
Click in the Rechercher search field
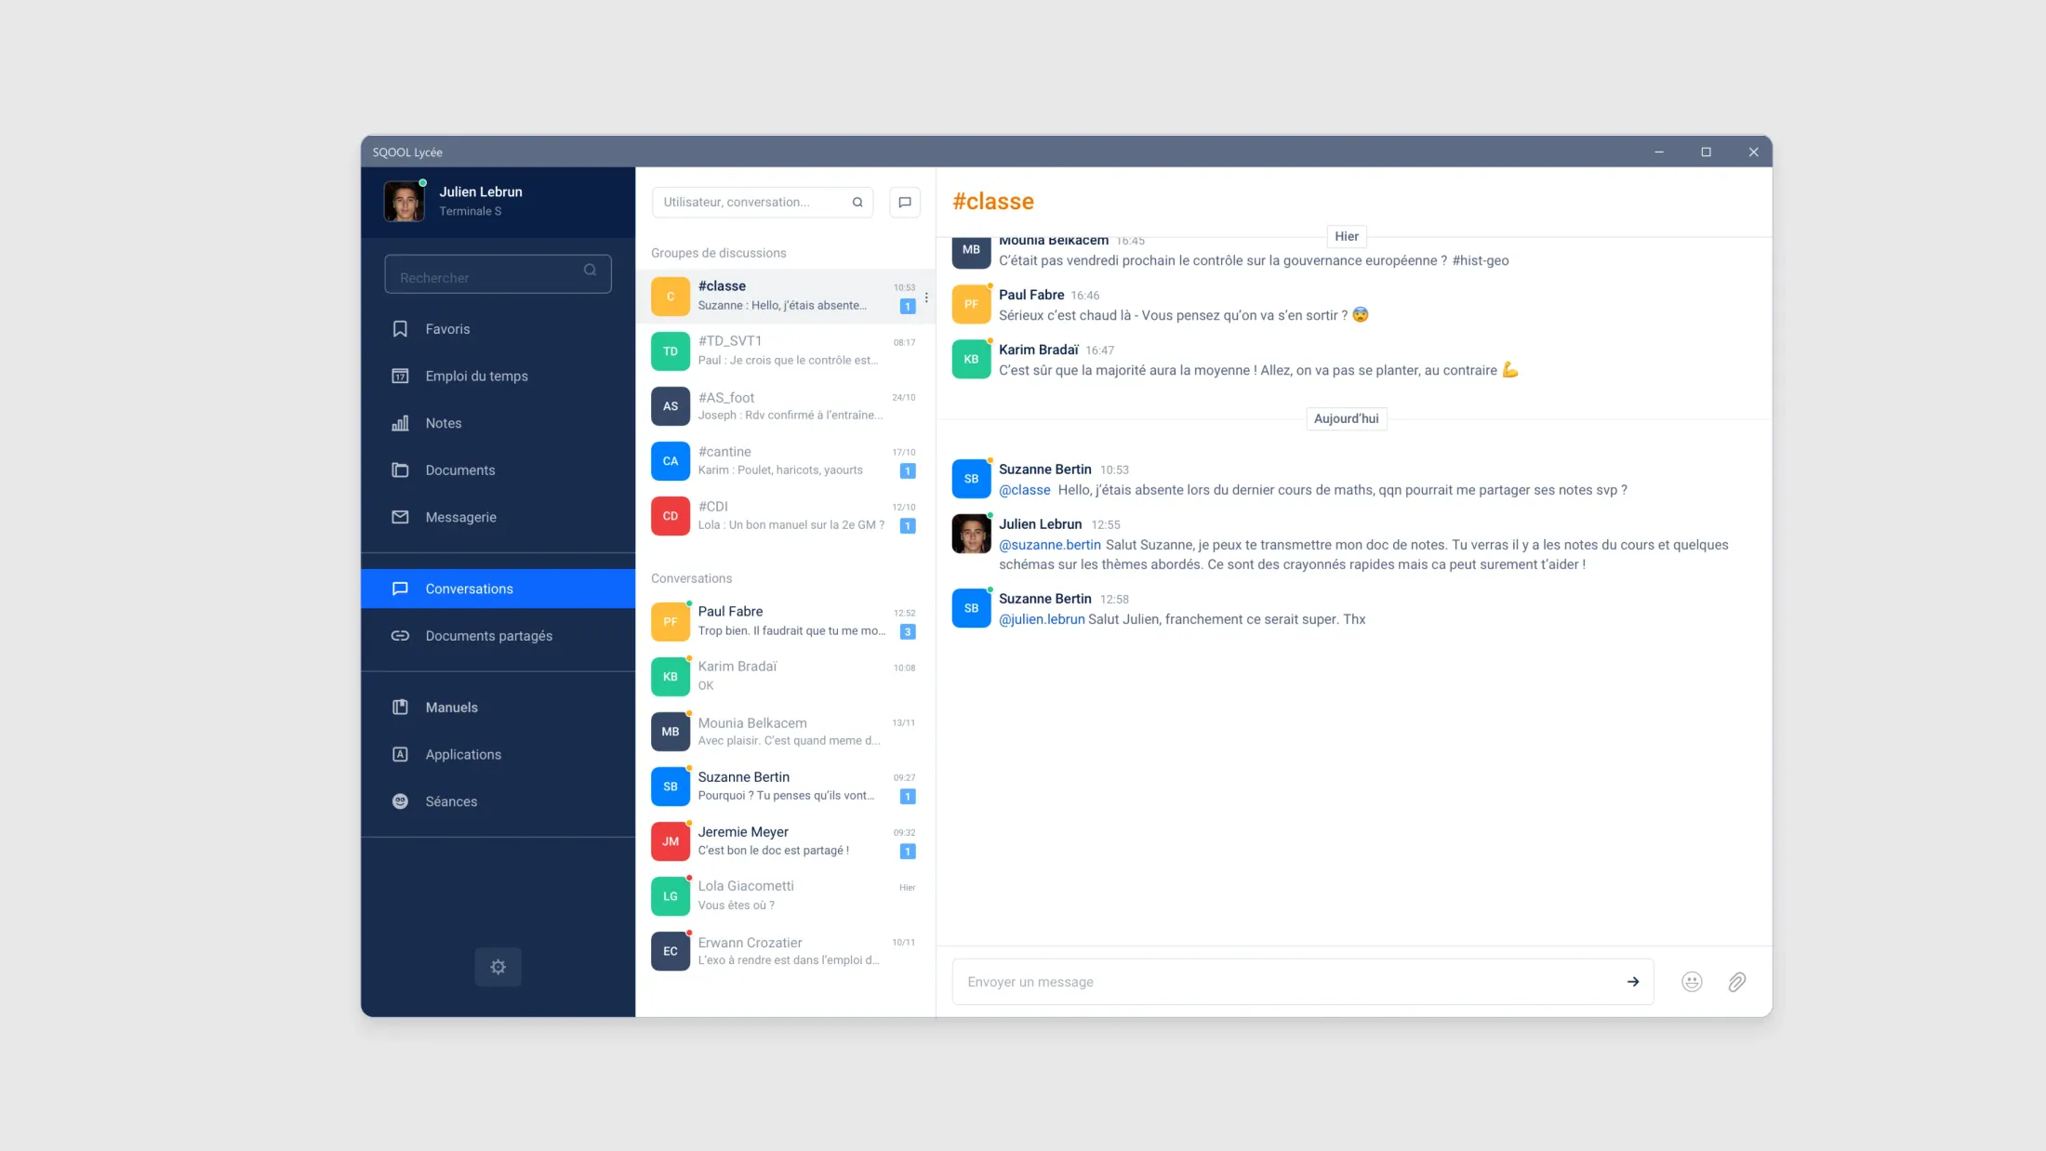coord(498,274)
